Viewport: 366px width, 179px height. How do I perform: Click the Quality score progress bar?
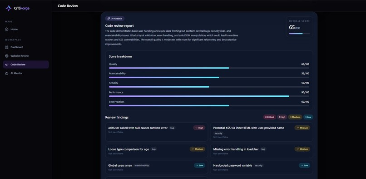[209, 68]
